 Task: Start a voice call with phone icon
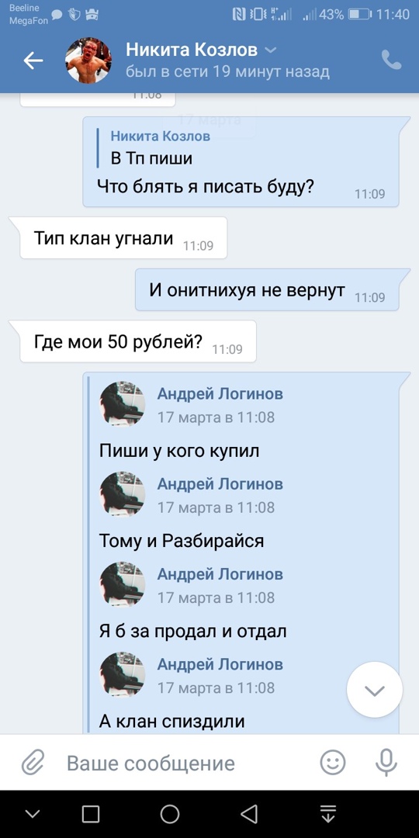coord(391,61)
